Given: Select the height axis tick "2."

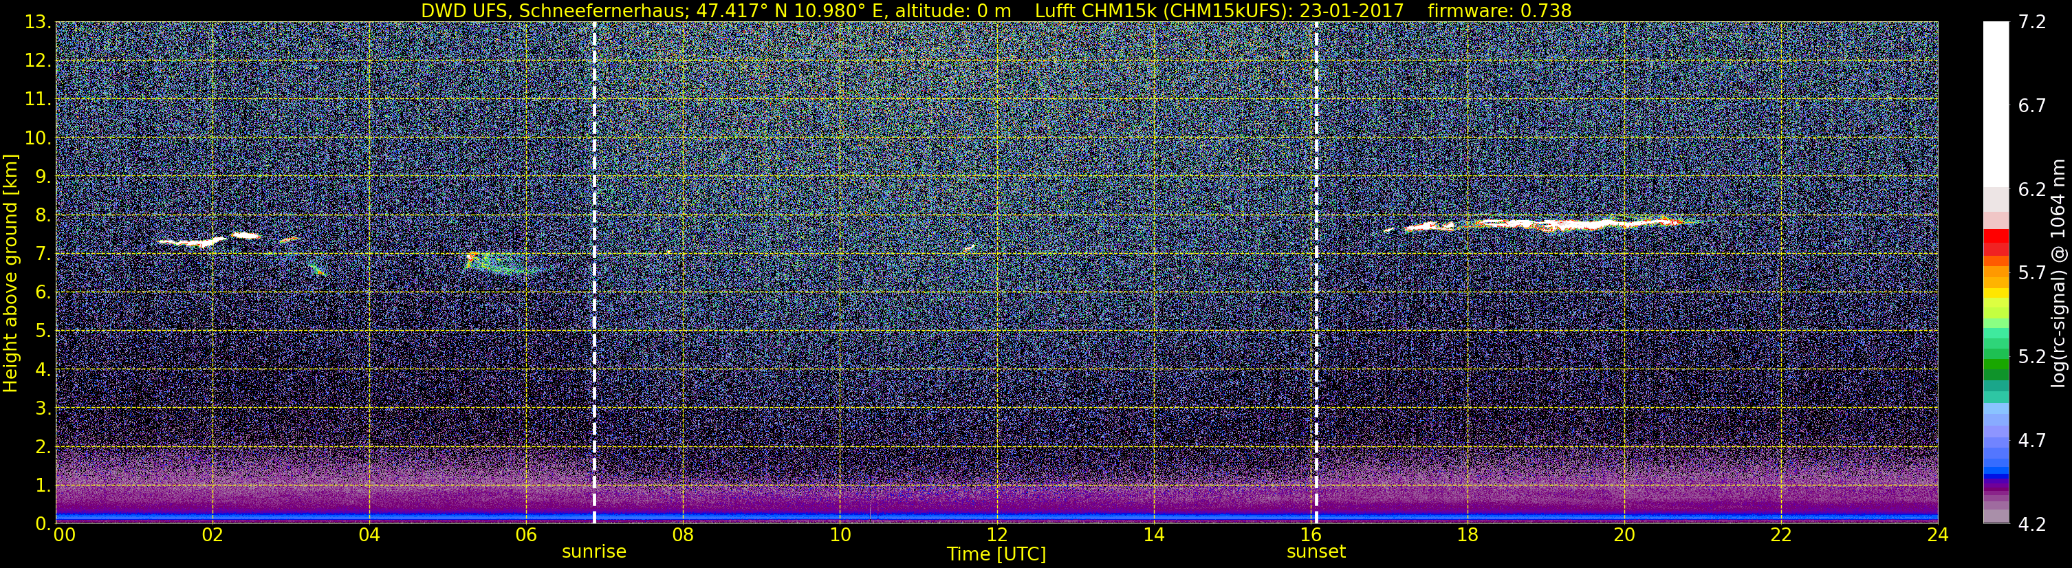Looking at the screenshot, I should click(43, 446).
